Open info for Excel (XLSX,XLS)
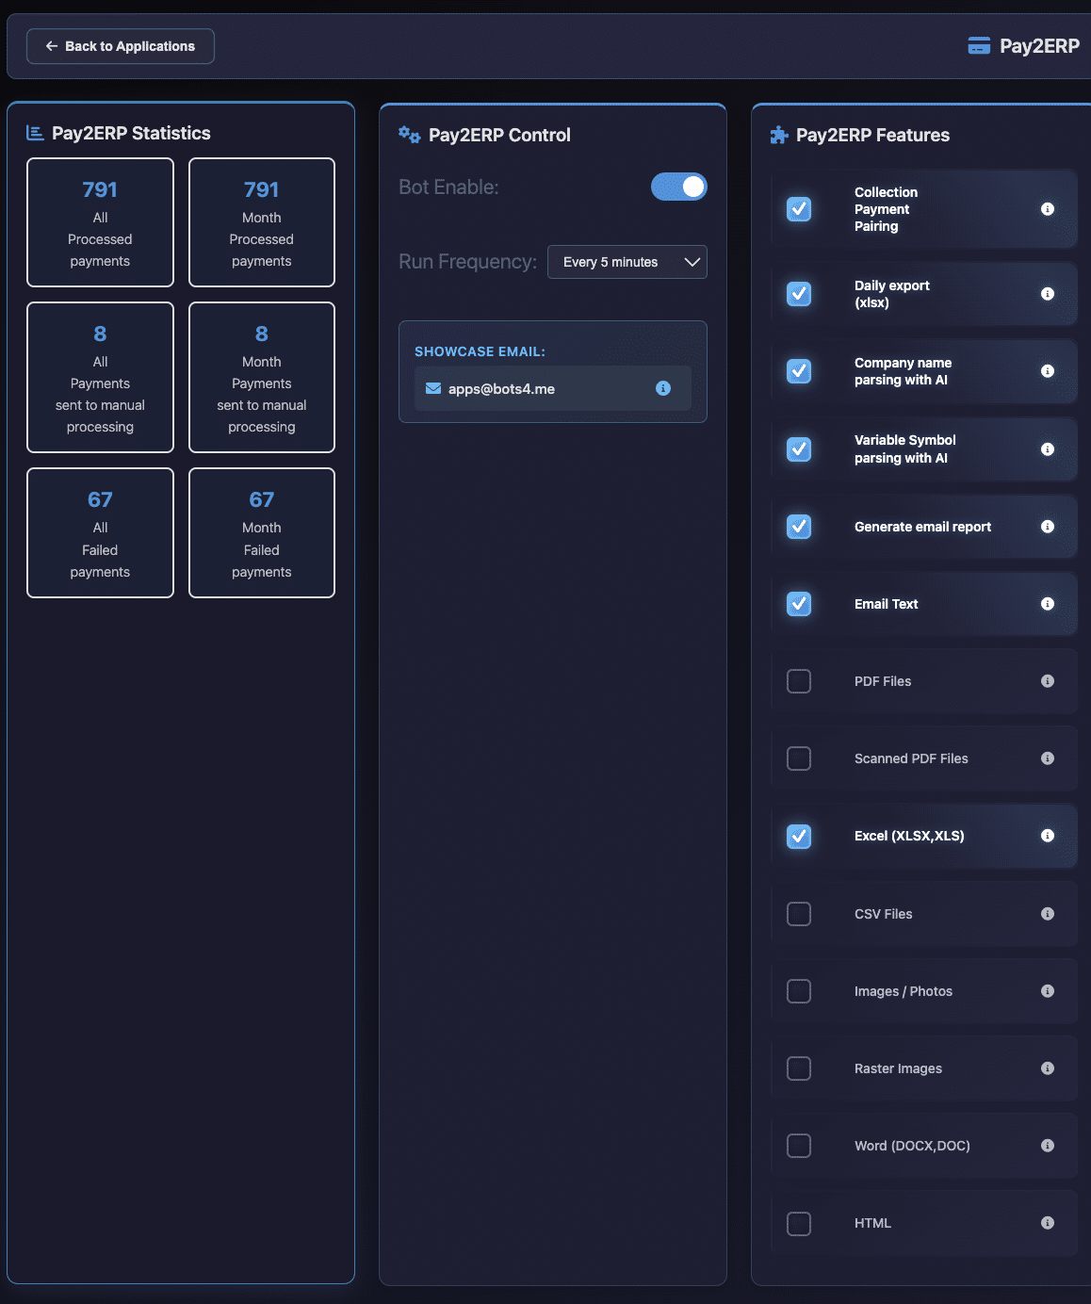Image resolution: width=1091 pixels, height=1304 pixels. click(x=1047, y=836)
